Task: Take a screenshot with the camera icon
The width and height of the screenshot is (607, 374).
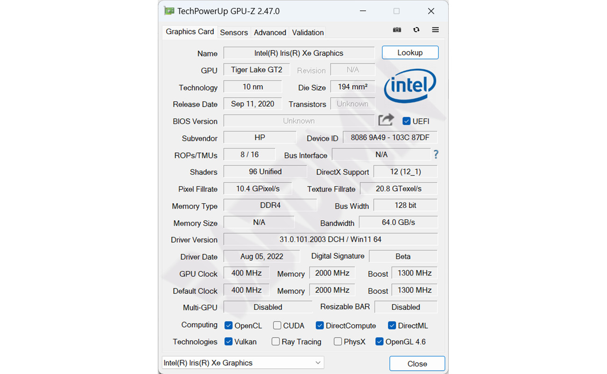Action: pyautogui.click(x=397, y=30)
